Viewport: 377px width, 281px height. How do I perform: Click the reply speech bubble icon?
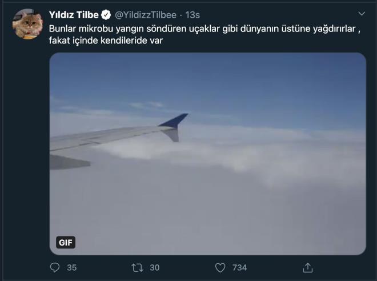[55, 267]
